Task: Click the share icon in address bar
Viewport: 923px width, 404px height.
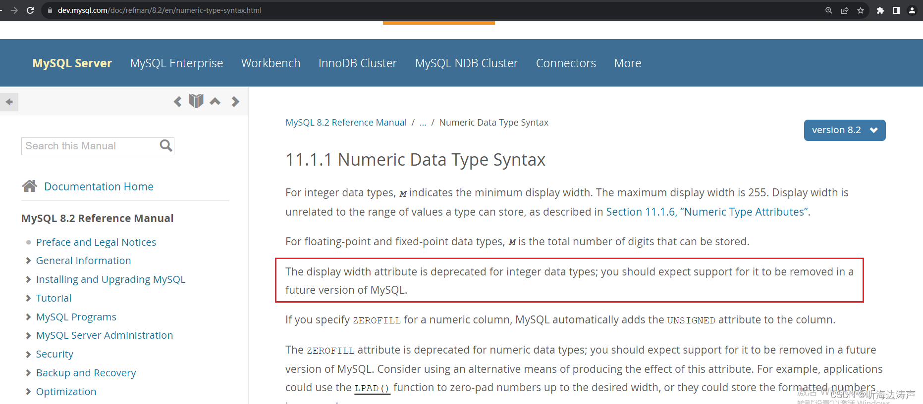Action: (845, 10)
